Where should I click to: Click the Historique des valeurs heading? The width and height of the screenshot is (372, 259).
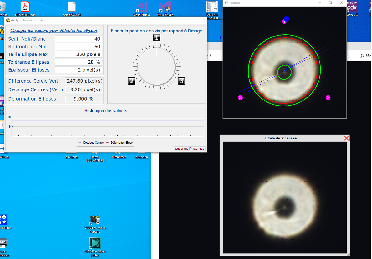[106, 111]
